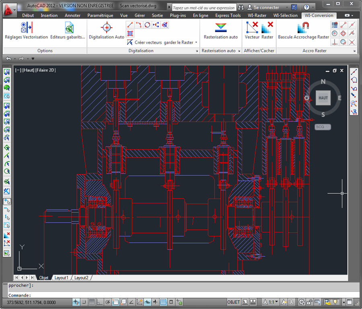Undo the last action
The height and width of the screenshot is (309, 362).
click(8, 59)
